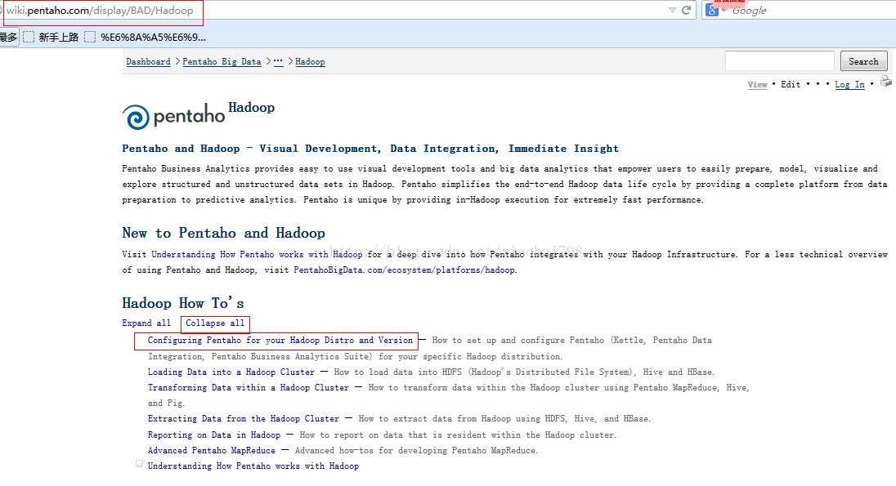Open the address bar history dropdown arrow
Viewport: 896px width, 486px height.
tap(672, 11)
